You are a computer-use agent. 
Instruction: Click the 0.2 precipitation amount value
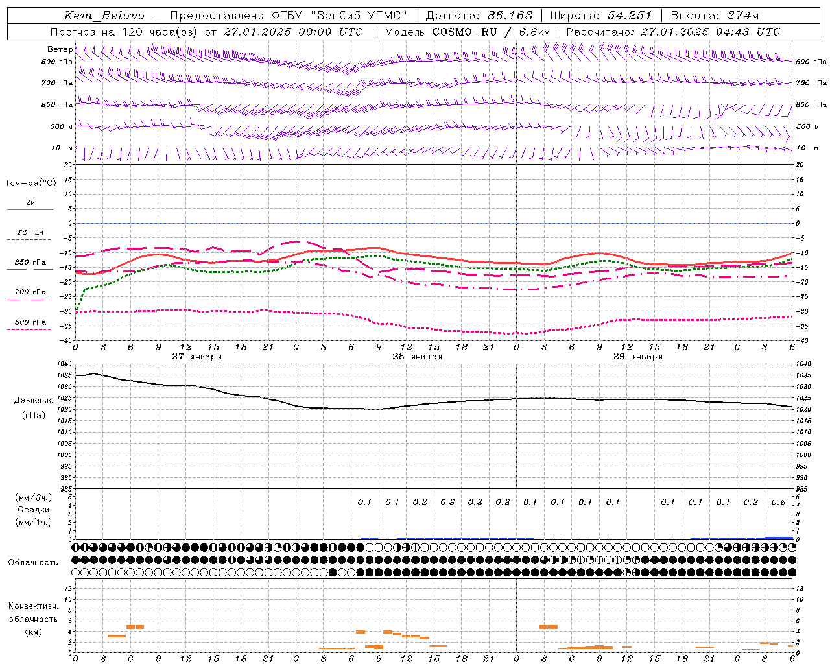coord(420,502)
